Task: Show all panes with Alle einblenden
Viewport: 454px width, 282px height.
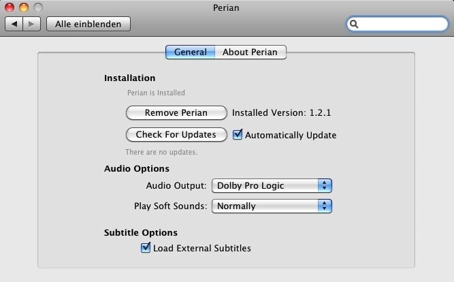Action: (x=88, y=24)
